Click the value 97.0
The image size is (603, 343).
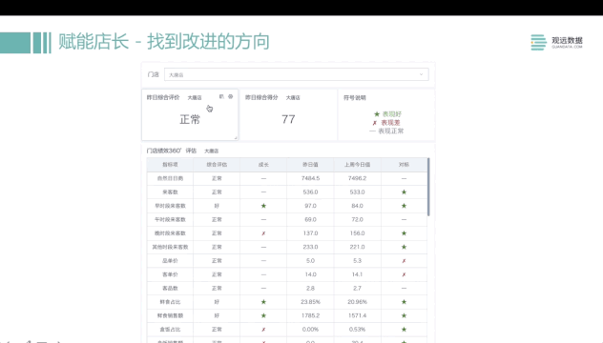tap(310, 206)
